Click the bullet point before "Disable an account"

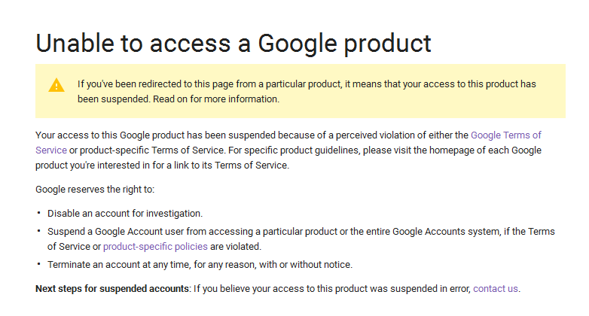tap(38, 213)
